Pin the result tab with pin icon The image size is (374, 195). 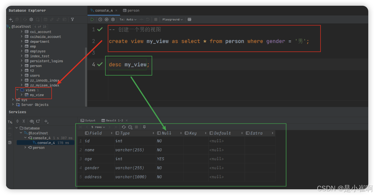click(x=144, y=127)
